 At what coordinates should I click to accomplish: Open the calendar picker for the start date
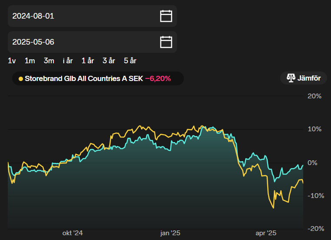[x=166, y=16]
